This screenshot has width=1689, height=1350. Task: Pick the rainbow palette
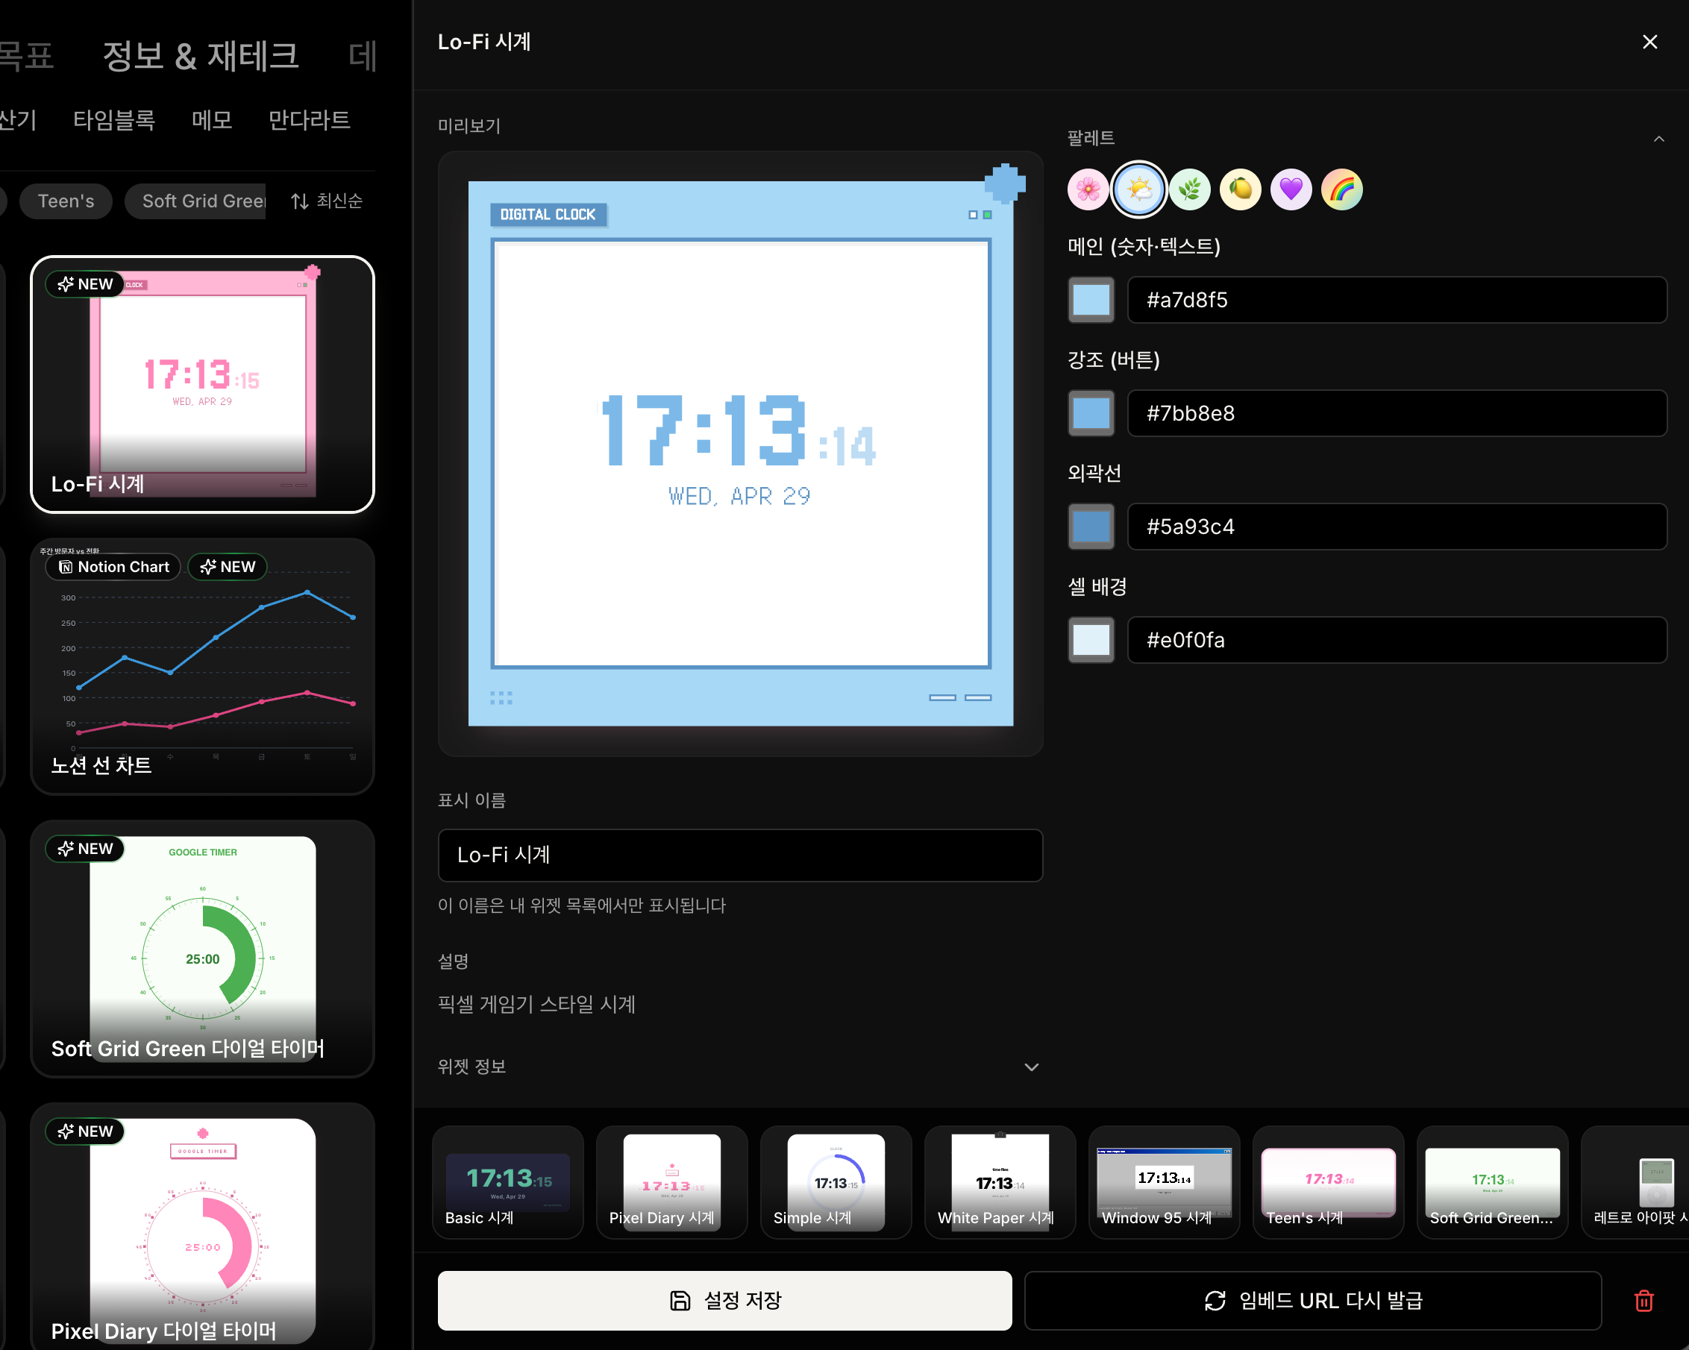pos(1342,189)
